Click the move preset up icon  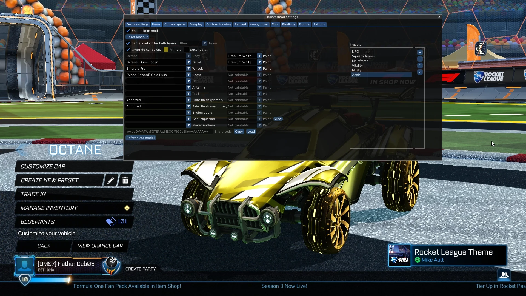(x=420, y=66)
